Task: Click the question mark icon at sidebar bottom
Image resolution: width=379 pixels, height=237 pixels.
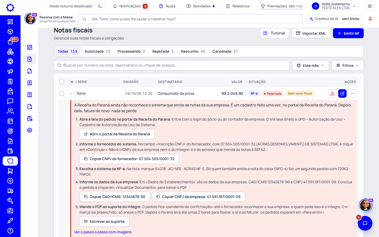Action: (10, 231)
